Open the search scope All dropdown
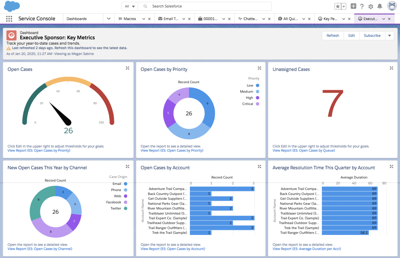 pos(130,6)
